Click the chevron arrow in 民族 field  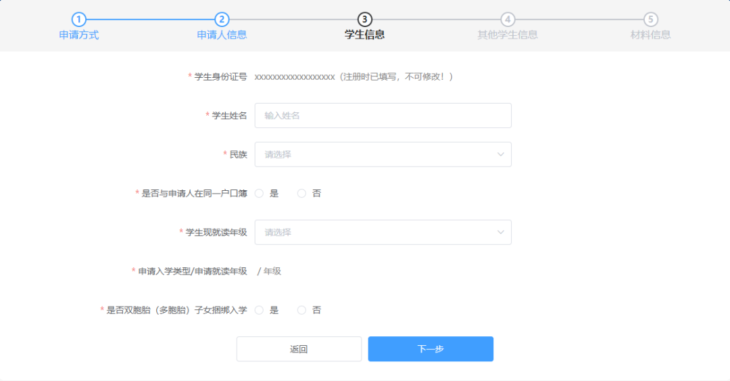501,154
